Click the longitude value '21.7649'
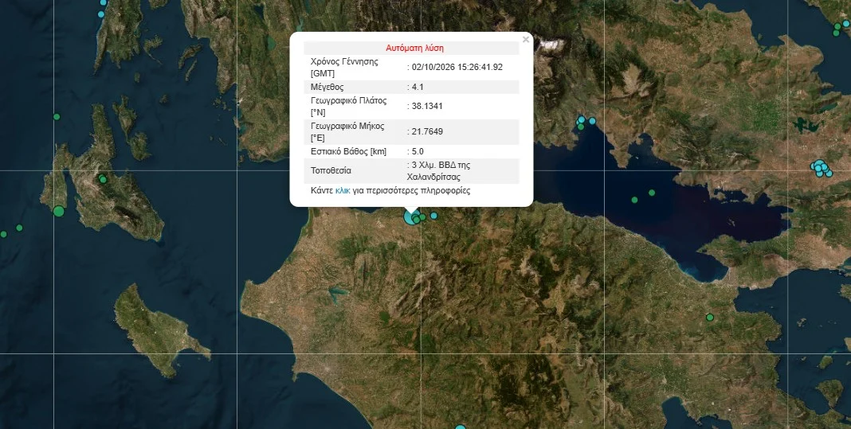 tap(427, 132)
